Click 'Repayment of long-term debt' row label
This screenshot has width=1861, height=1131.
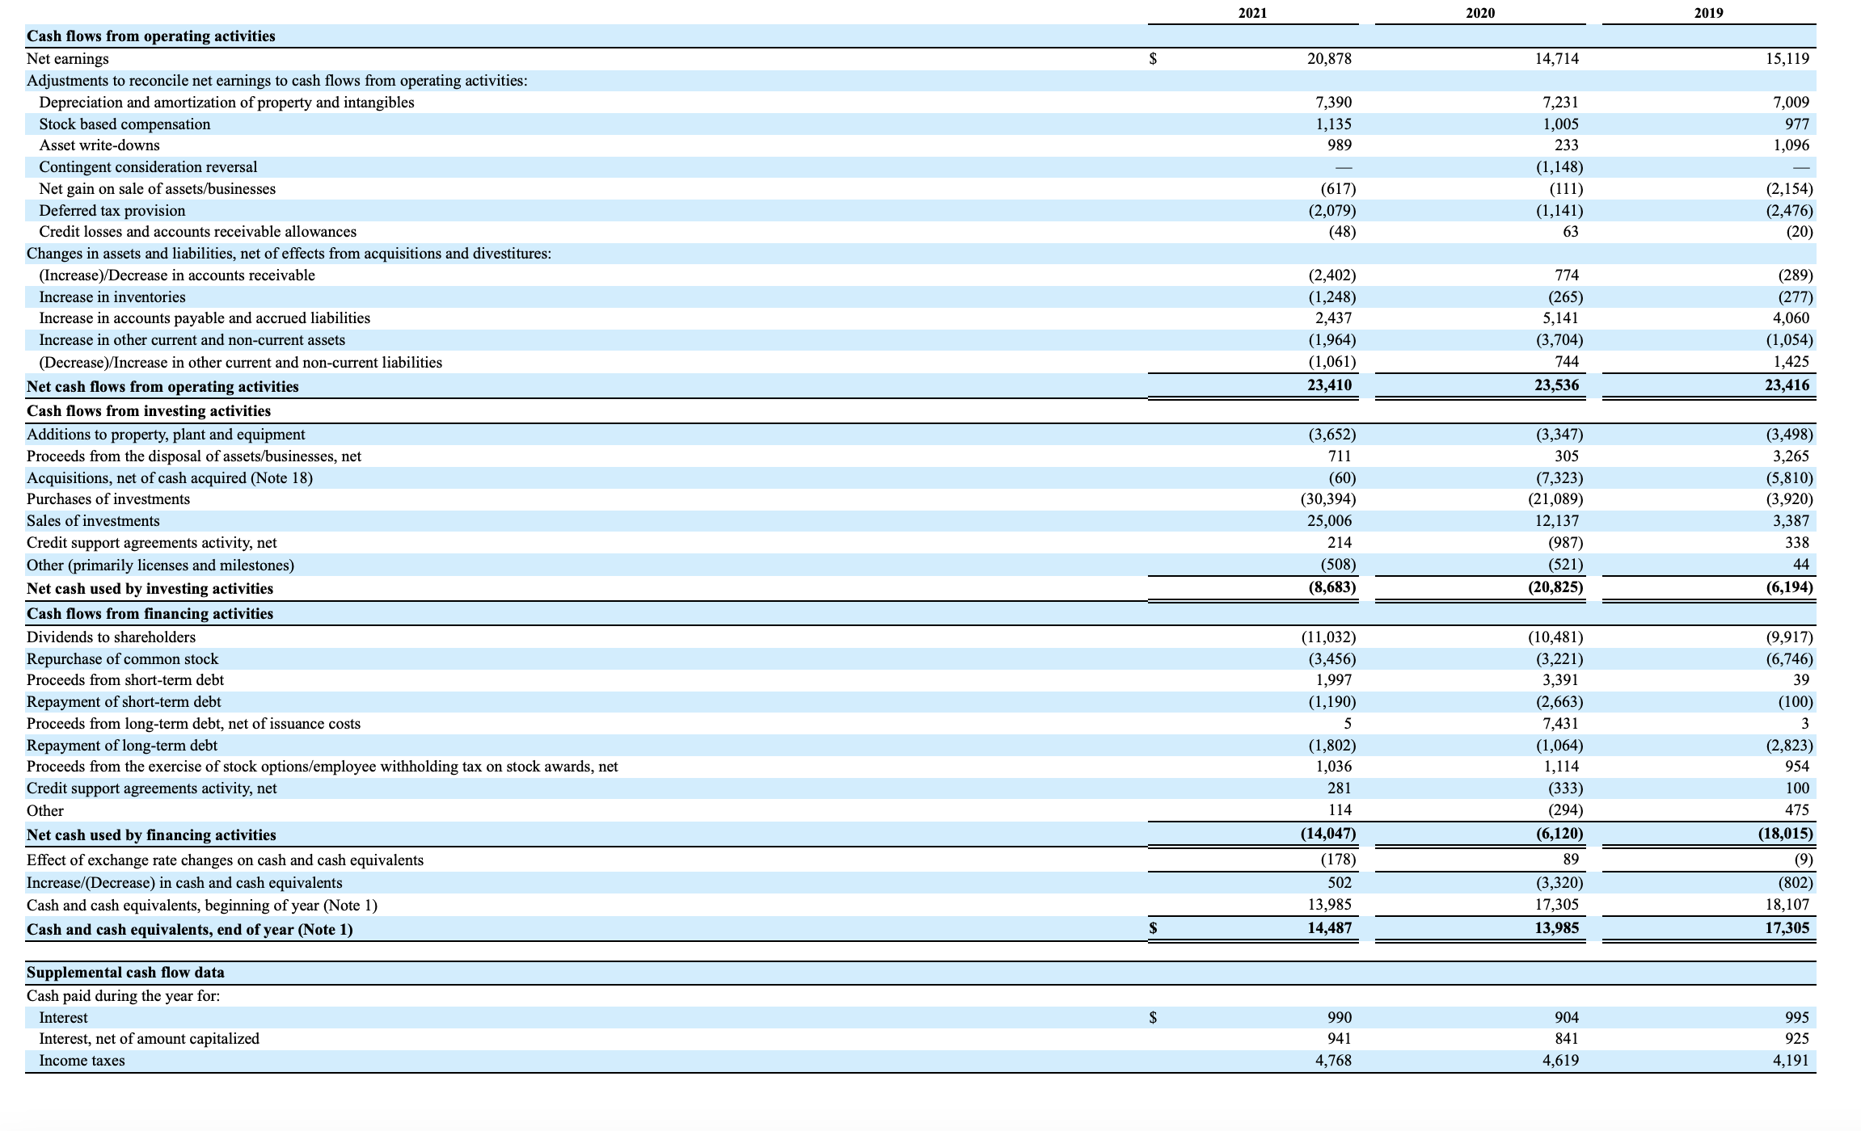[122, 746]
